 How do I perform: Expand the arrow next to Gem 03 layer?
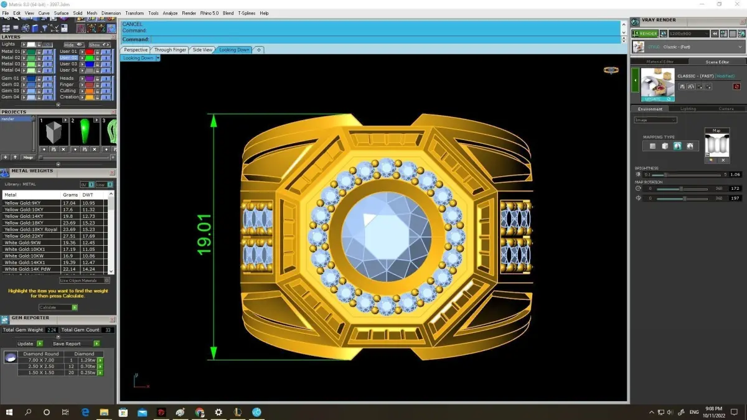pyautogui.click(x=24, y=91)
